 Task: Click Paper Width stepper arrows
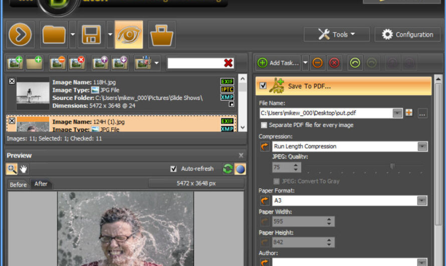(329, 221)
